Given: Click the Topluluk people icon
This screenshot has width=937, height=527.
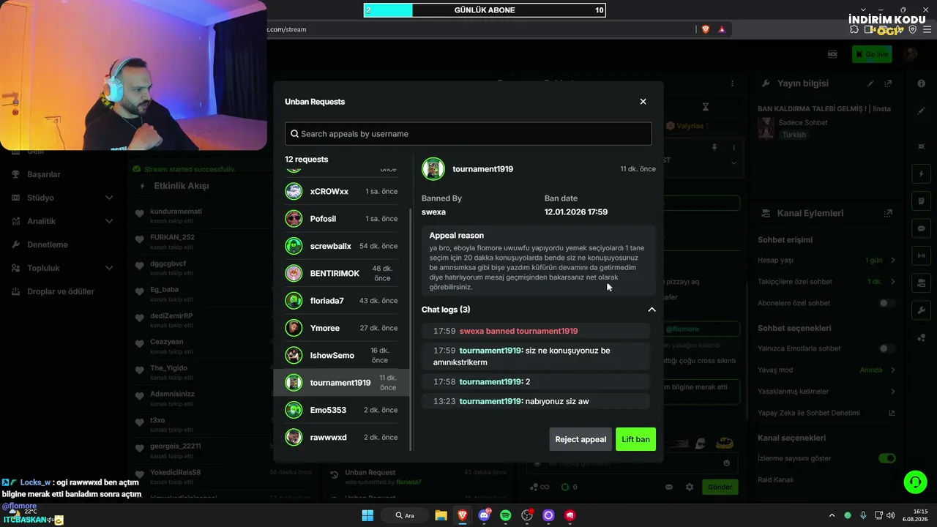Looking at the screenshot, I should click(15, 268).
